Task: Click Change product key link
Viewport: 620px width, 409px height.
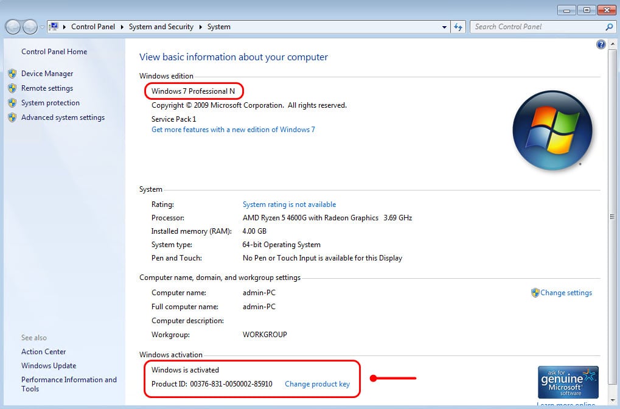Action: pos(317,384)
